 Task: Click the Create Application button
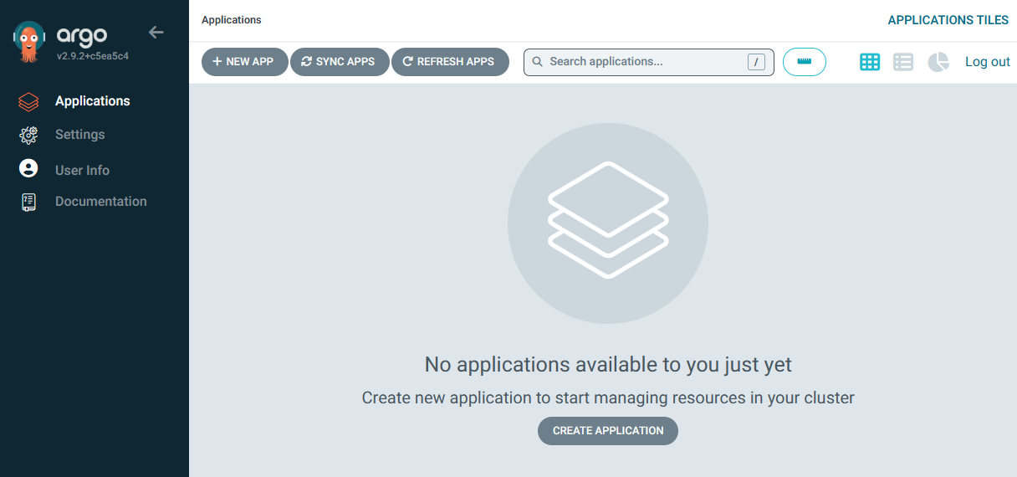tap(608, 431)
